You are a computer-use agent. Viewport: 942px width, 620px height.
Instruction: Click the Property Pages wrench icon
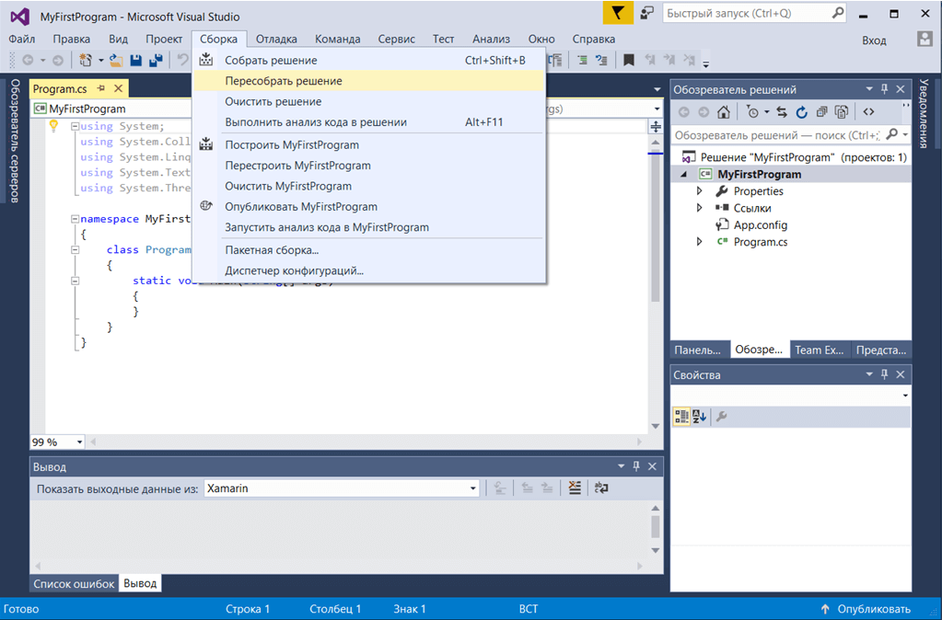722,417
